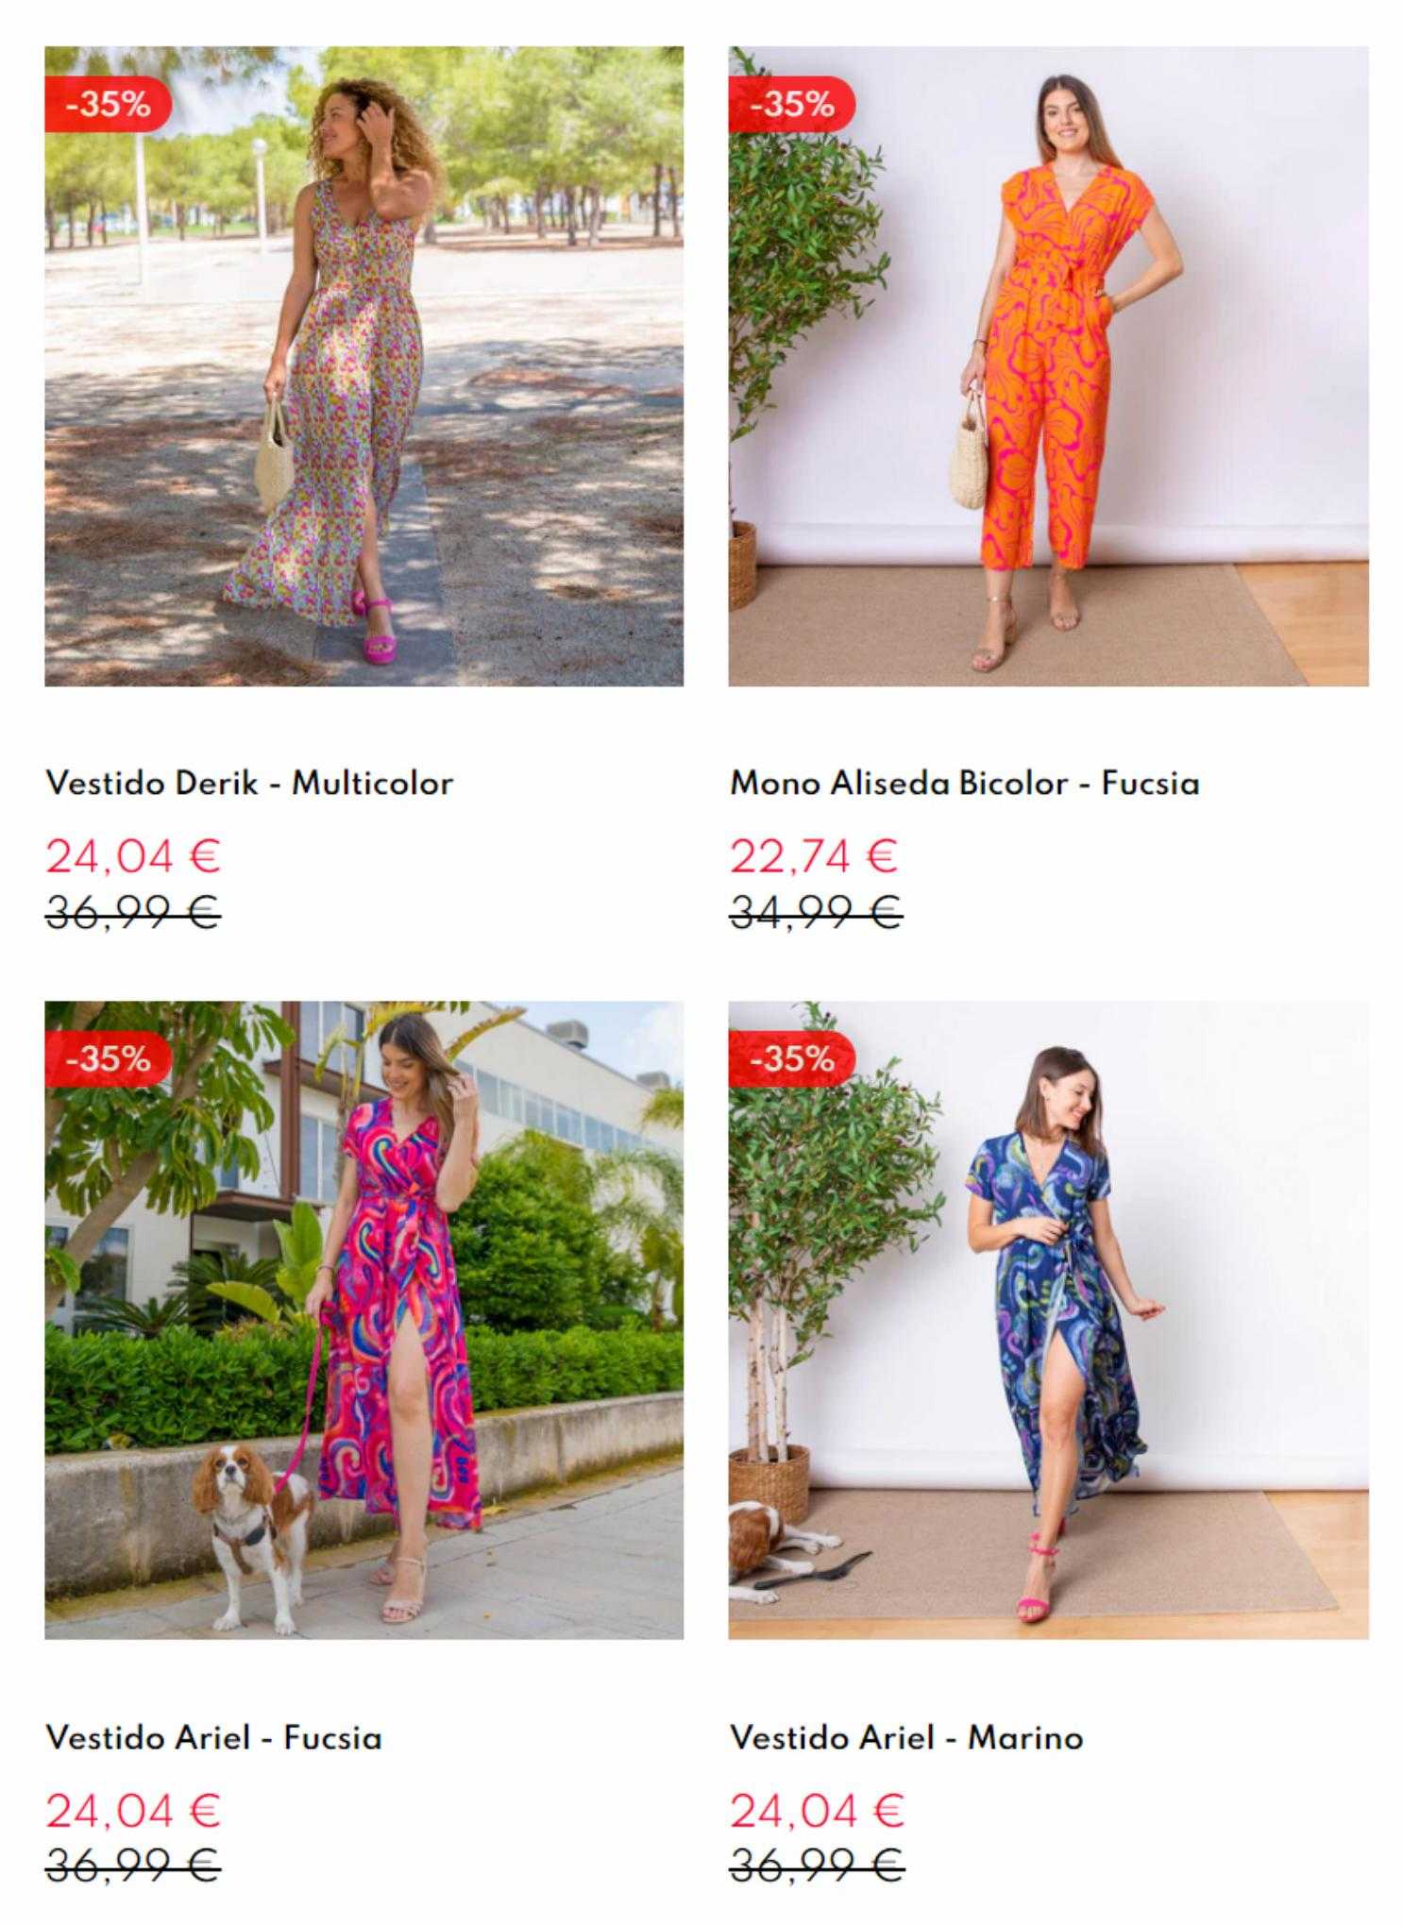This screenshot has height=1926, width=1403.
Task: Click the -35% badge on Vestido Derik
Action: [108, 104]
